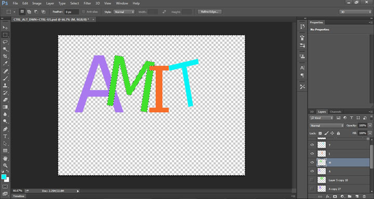Select the Zoom tool
Viewport: 374px width, 199px height.
click(5, 165)
